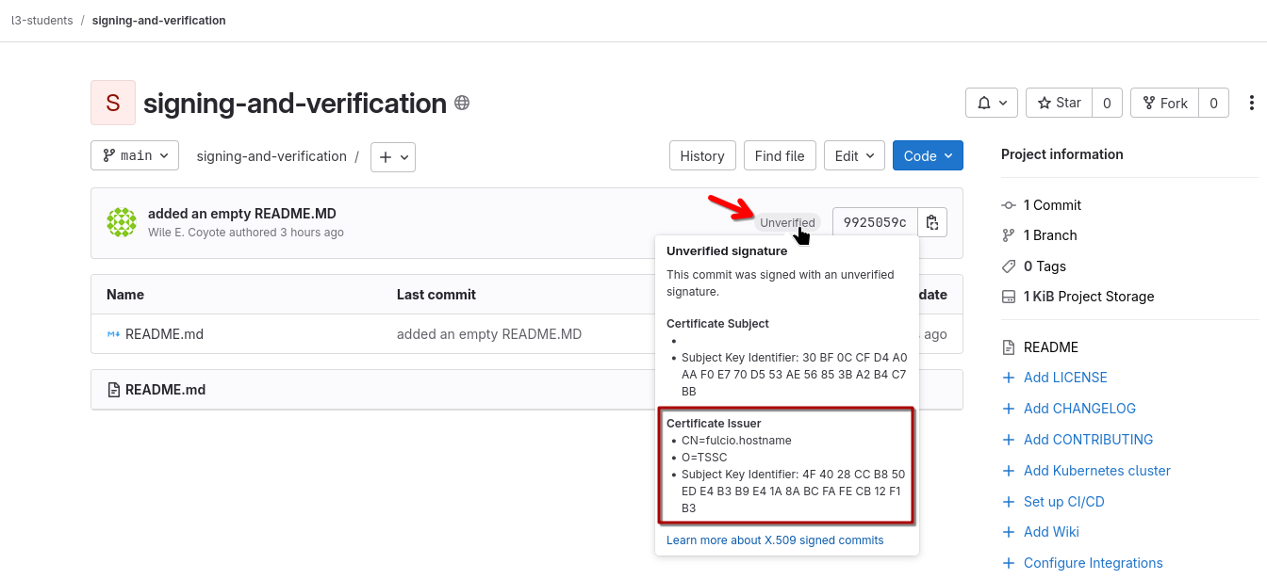Open the plus add-file dropdown
The image size is (1267, 580).
[x=393, y=157]
